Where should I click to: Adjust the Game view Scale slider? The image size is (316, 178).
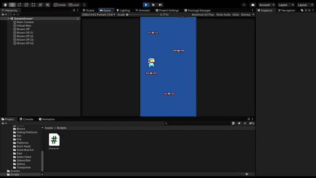127,14
